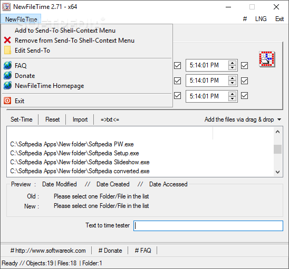Click the Ready // Objects:19 status text
This screenshot has height=269, width=289.
27,263
